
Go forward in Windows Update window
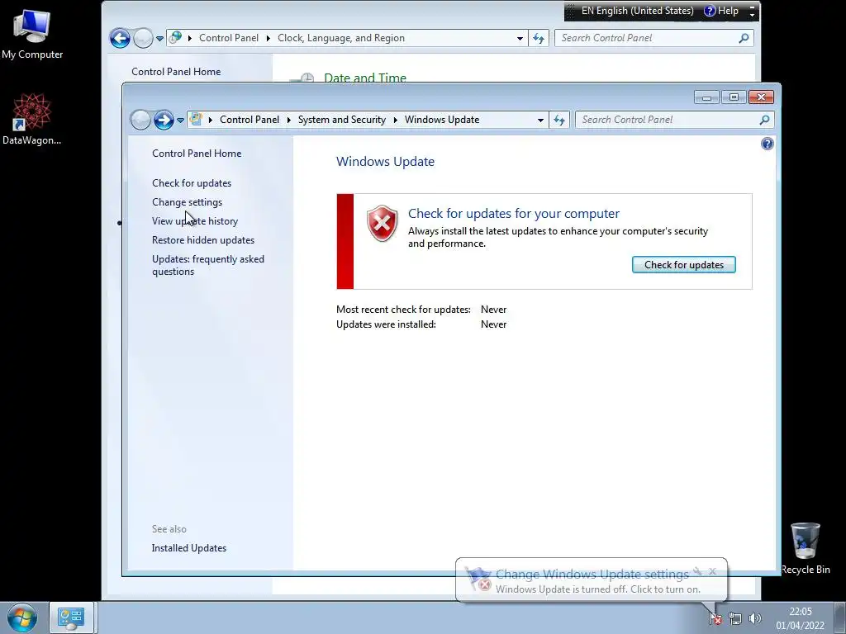click(x=164, y=120)
